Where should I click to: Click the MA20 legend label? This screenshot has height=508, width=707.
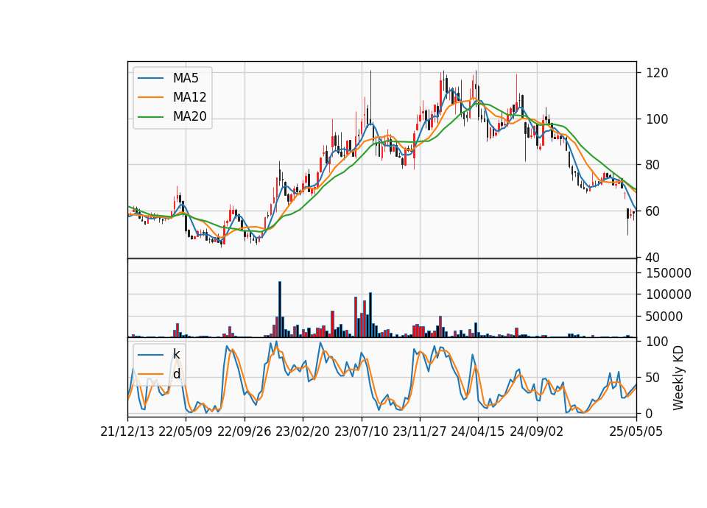point(189,117)
